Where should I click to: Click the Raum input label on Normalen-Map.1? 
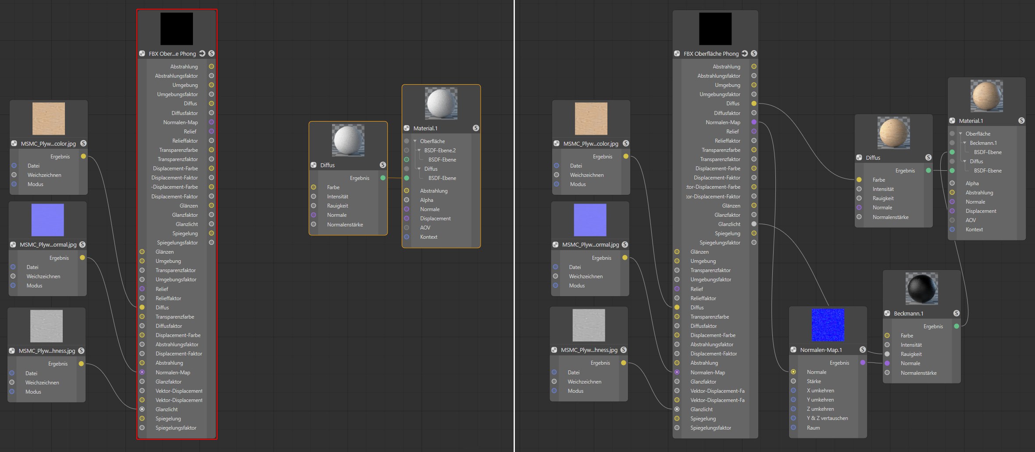[813, 427]
